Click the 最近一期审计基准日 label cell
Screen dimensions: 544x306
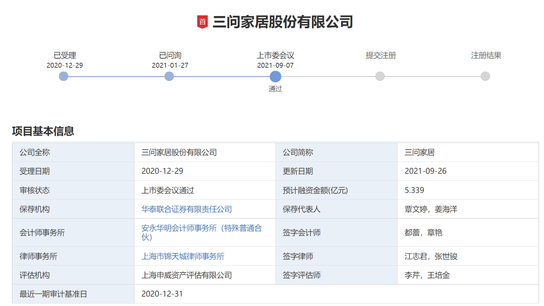(73, 294)
